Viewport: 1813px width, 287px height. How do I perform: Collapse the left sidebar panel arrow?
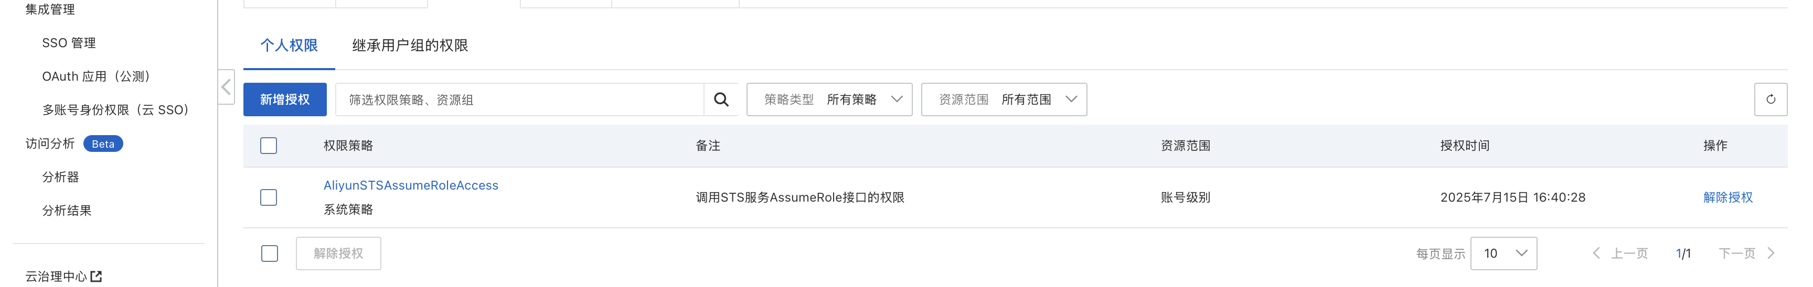[226, 87]
